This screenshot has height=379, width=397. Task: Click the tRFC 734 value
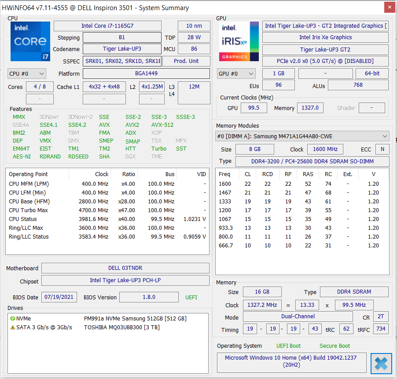pyautogui.click(x=381, y=329)
